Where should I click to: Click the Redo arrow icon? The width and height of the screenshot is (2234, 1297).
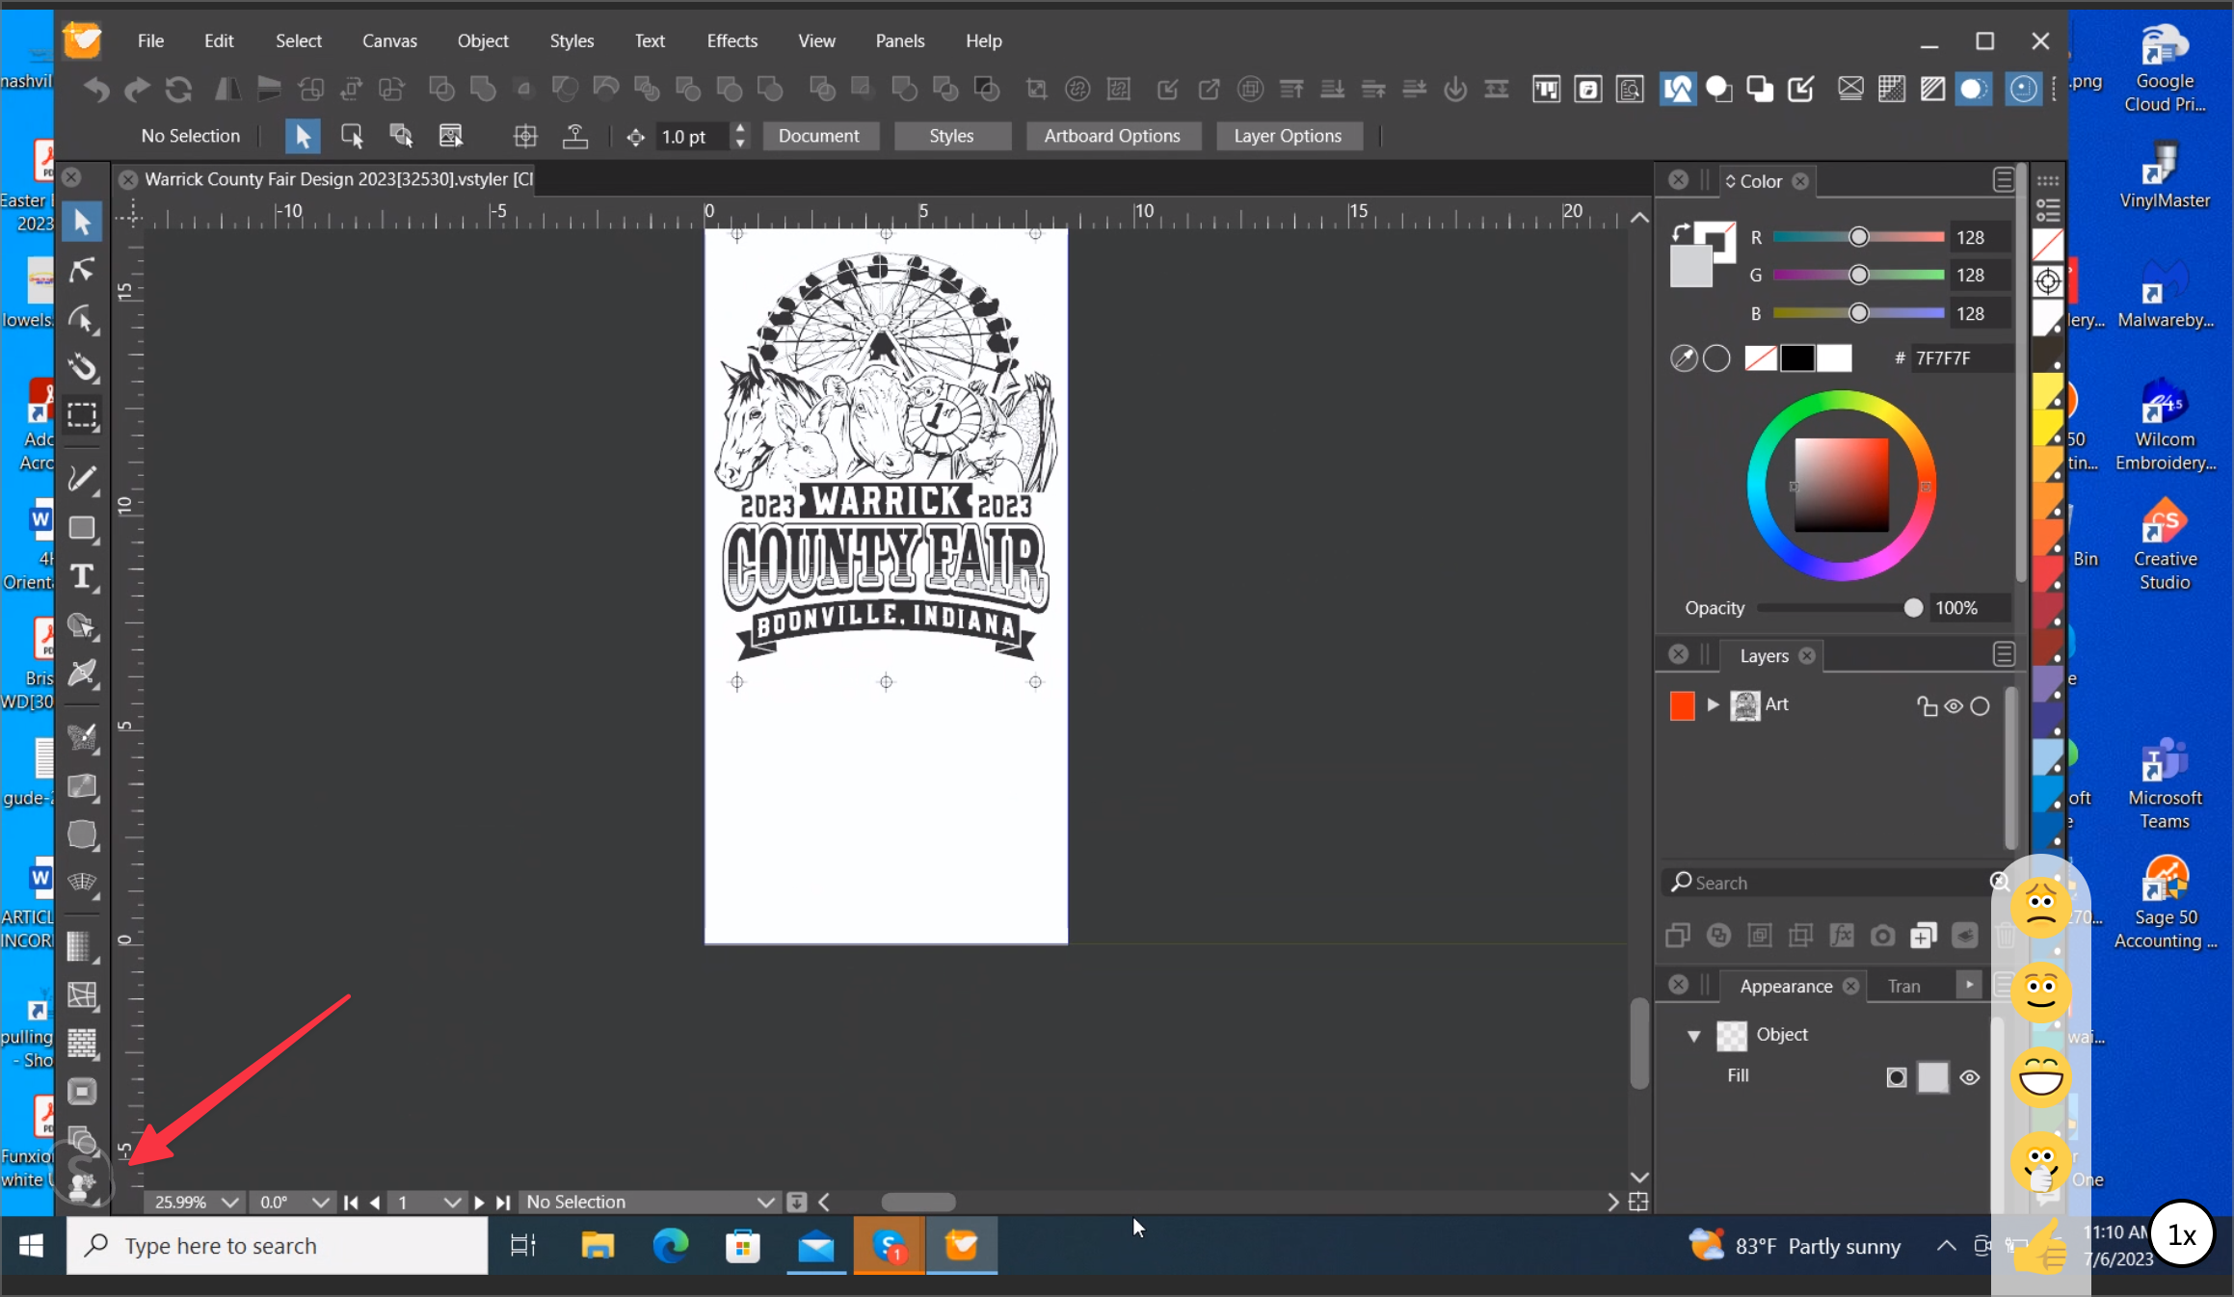pyautogui.click(x=138, y=90)
